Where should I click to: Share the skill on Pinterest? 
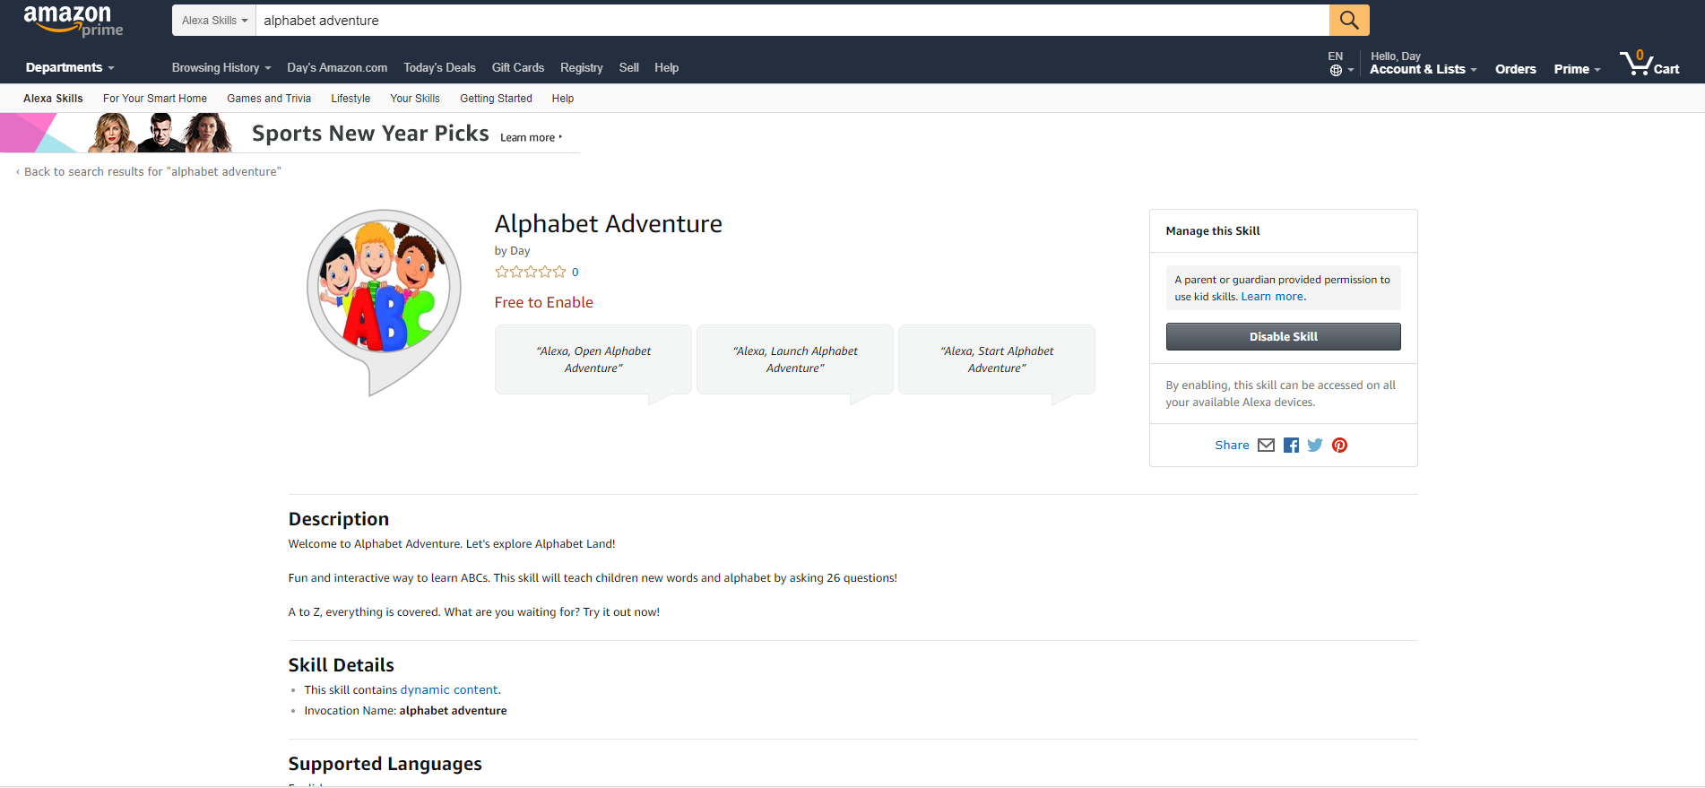[1339, 446]
